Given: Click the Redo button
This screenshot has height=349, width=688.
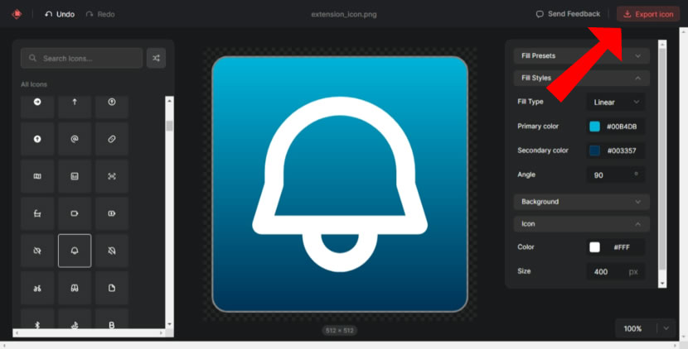Looking at the screenshot, I should pos(100,14).
